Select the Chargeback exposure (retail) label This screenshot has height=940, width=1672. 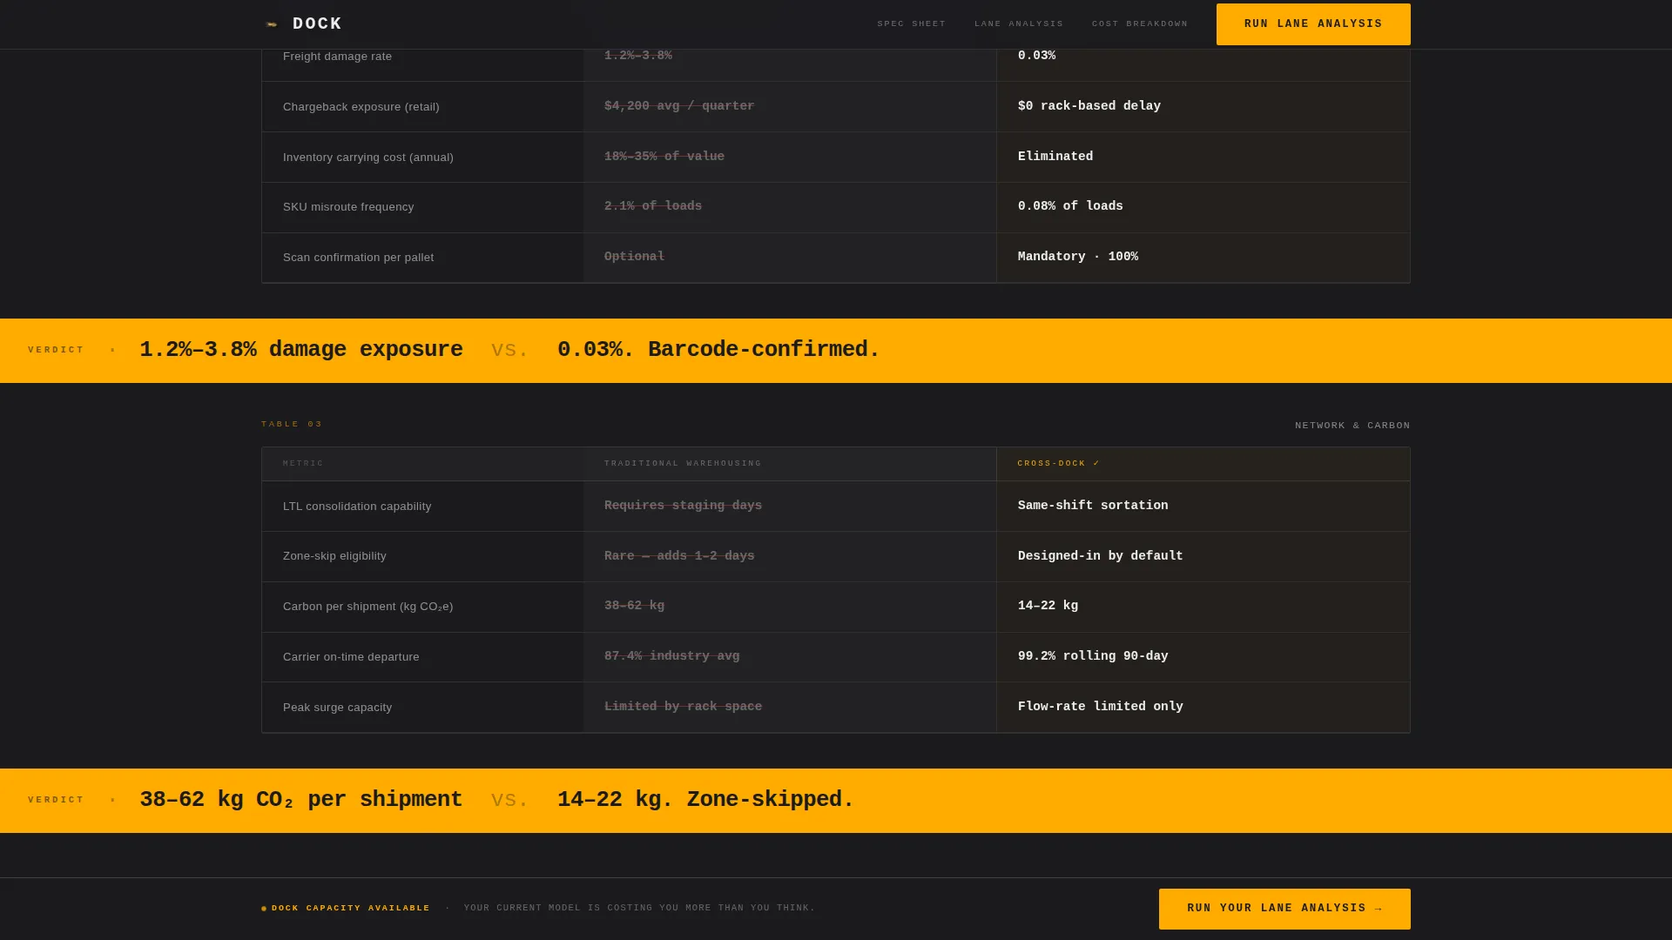[361, 107]
